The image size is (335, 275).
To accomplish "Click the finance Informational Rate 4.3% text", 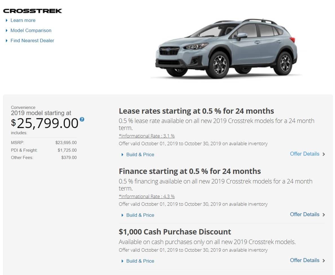I will 147,196.
